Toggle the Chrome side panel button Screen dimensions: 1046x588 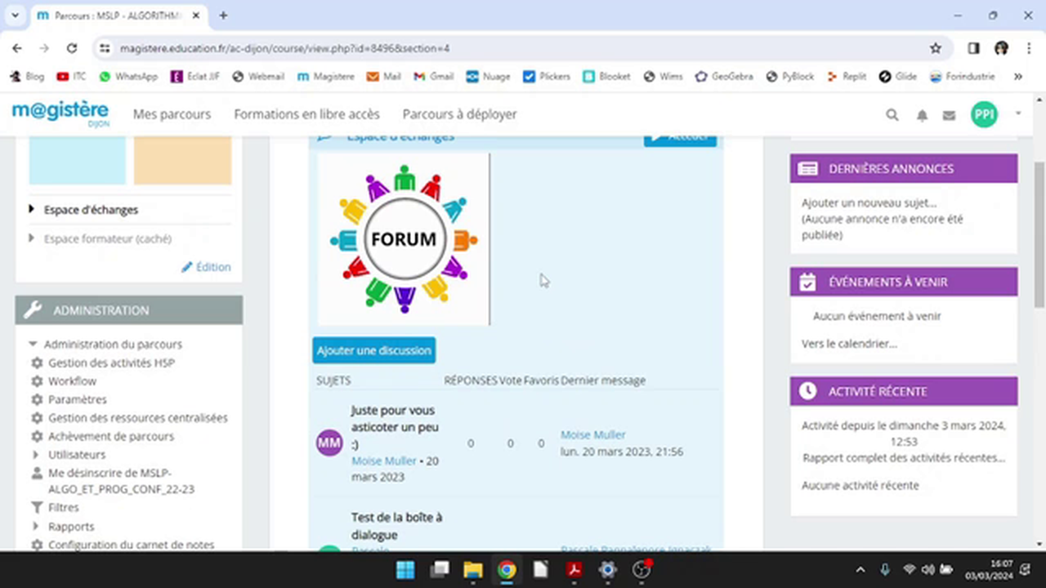[973, 48]
